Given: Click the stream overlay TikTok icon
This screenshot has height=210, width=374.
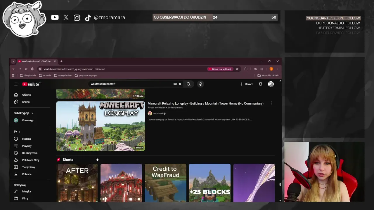Looking at the screenshot, I should tap(88, 18).
